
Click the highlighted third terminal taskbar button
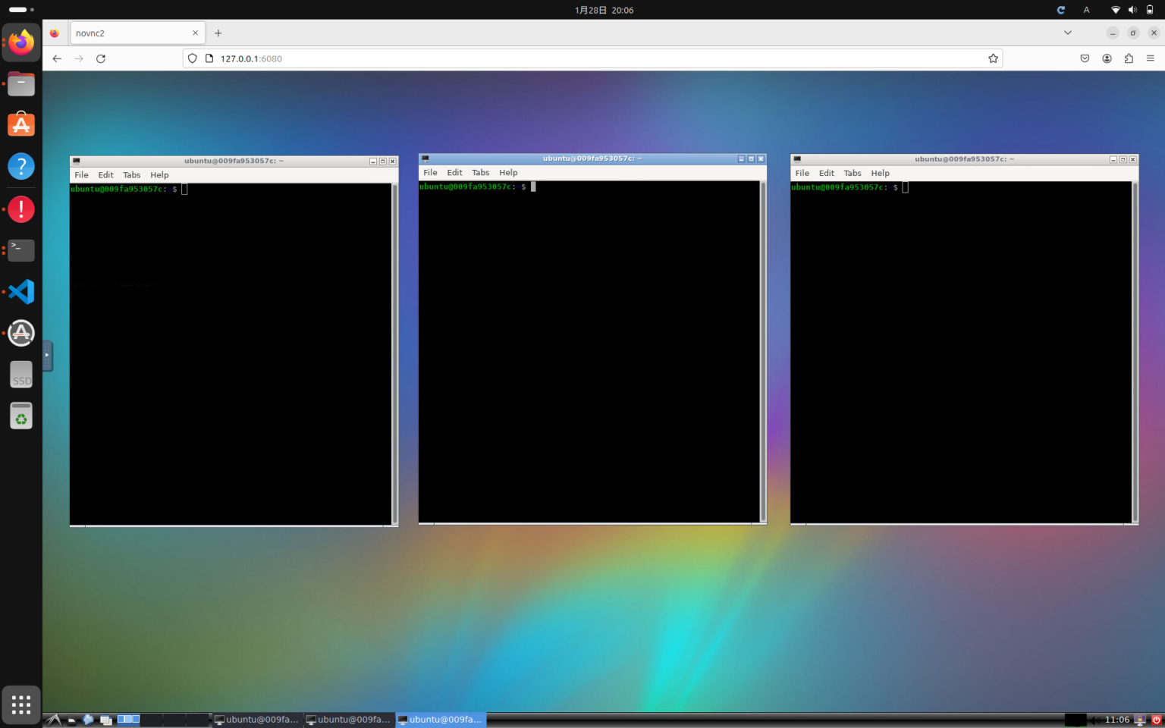pos(441,720)
